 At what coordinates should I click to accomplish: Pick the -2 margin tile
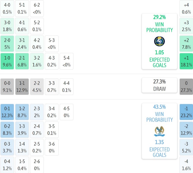pos(186,130)
